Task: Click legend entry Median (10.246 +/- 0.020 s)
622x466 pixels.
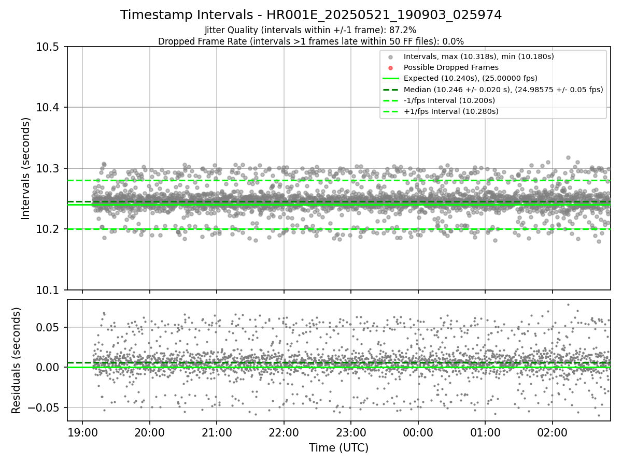Action: (503, 90)
